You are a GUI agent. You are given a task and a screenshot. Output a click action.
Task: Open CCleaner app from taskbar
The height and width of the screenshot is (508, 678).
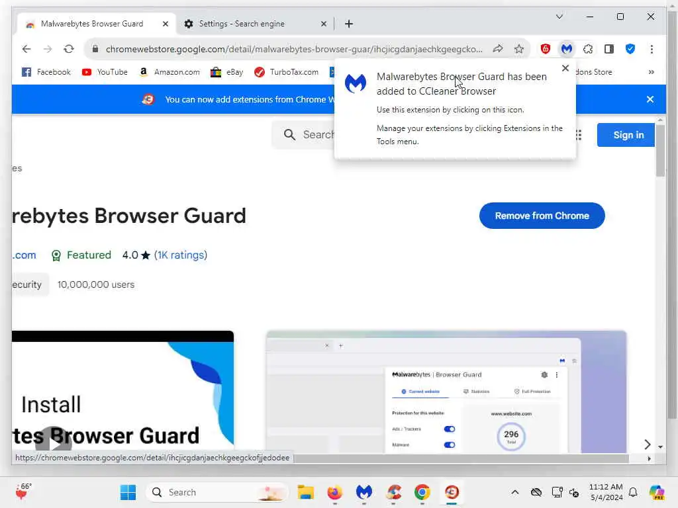[393, 492]
